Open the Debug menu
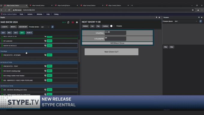 (x=57, y=14)
